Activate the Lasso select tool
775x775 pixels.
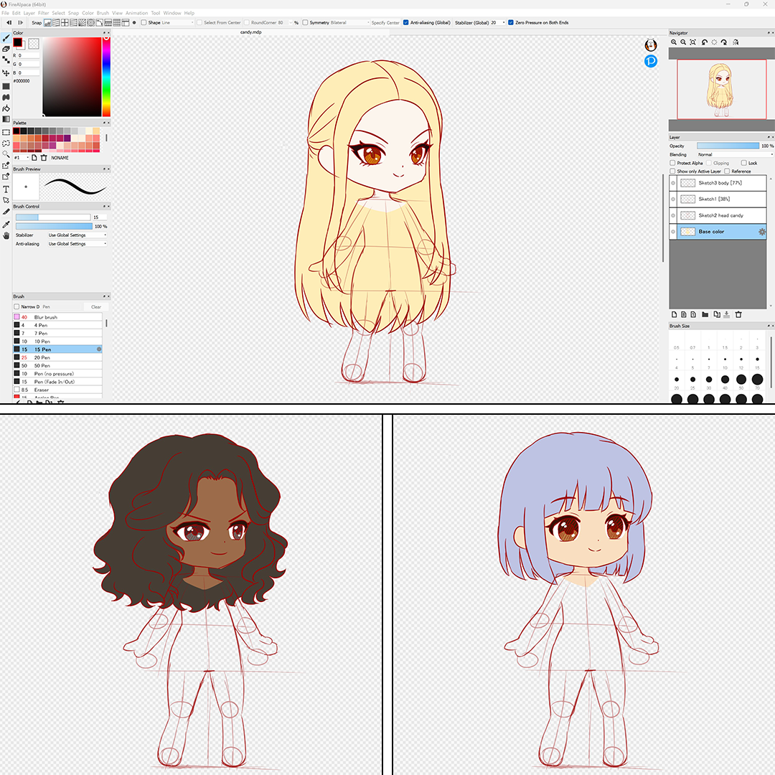[6, 144]
